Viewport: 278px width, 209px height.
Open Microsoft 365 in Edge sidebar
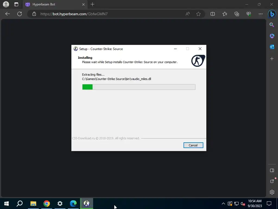click(x=272, y=36)
